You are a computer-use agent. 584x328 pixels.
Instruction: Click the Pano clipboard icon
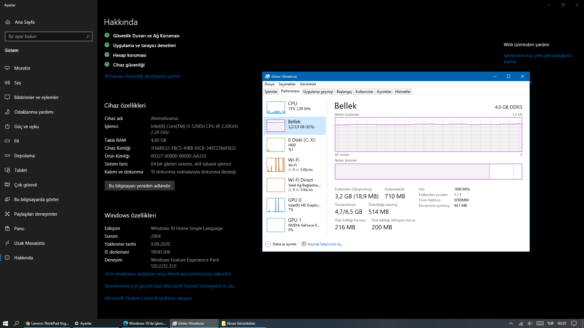pyautogui.click(x=7, y=228)
